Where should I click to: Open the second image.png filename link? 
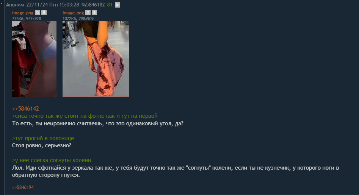(x=73, y=13)
